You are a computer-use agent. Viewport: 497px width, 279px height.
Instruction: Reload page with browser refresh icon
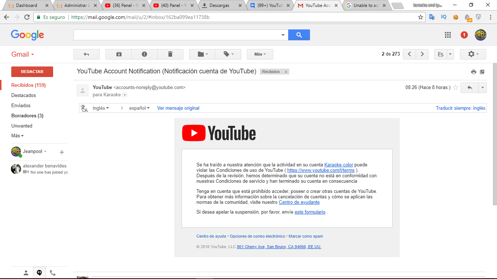(27, 17)
